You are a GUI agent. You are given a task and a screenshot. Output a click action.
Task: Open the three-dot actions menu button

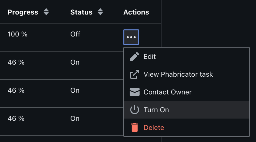tap(131, 37)
